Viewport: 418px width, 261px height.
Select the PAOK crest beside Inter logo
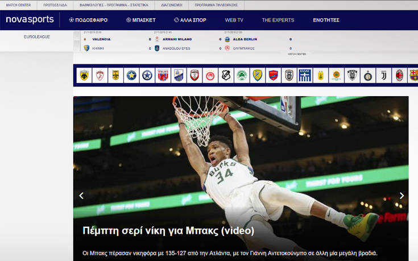pyautogui.click(x=352, y=76)
